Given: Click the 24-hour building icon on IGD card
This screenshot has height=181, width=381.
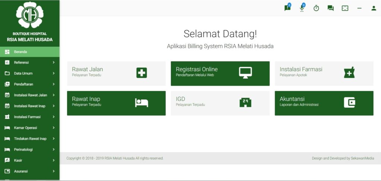Looking at the screenshot, I should pyautogui.click(x=246, y=102).
